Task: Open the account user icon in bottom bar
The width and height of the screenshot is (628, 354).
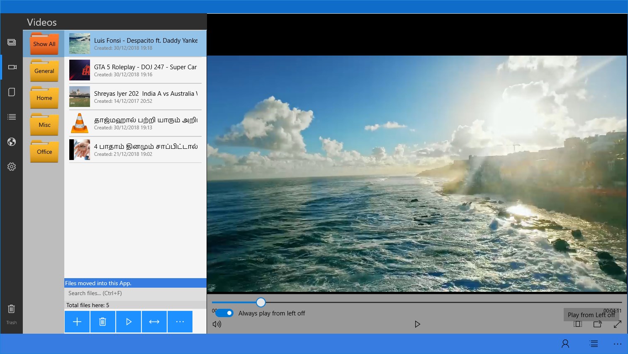Action: [565, 344]
